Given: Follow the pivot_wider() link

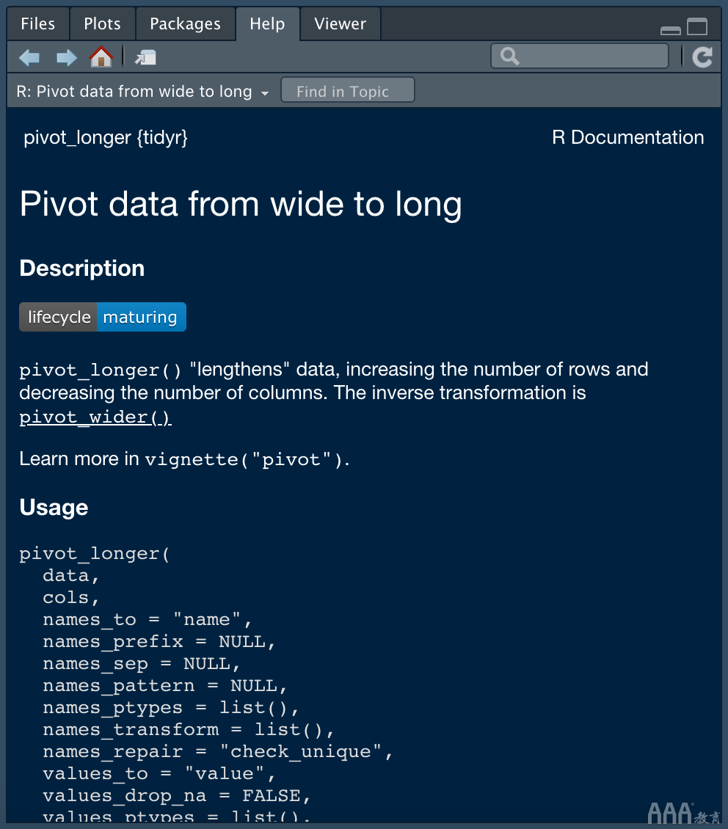Looking at the screenshot, I should coord(95,417).
